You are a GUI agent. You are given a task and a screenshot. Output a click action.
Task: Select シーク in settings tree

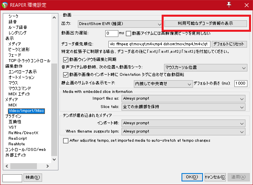pyautogui.click(x=14, y=16)
